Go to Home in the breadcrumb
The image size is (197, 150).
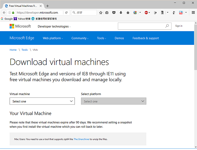13,50
